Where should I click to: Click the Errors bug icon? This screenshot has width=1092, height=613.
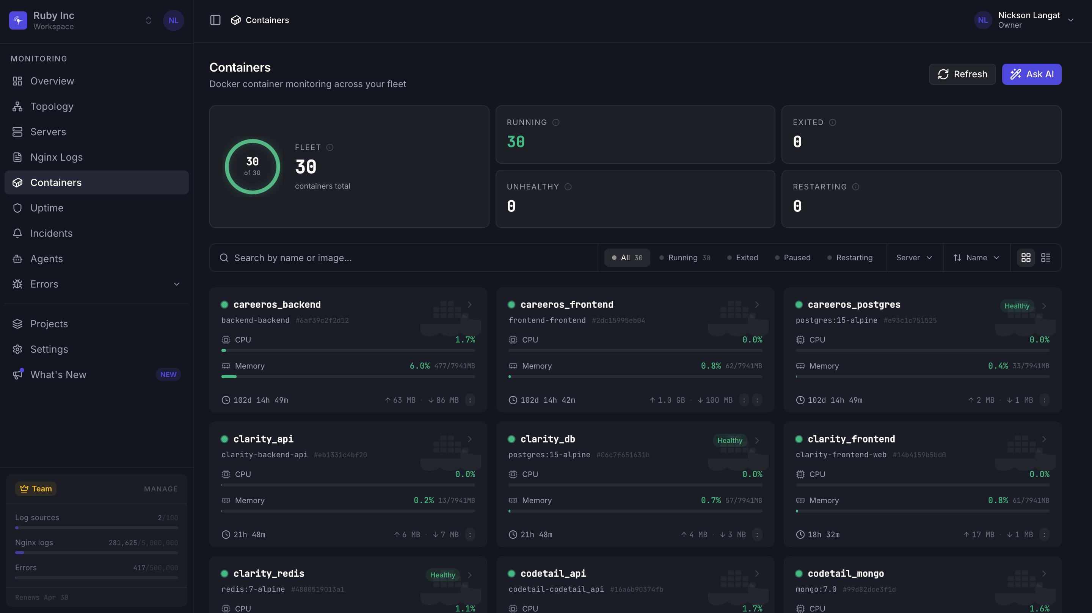click(x=17, y=284)
